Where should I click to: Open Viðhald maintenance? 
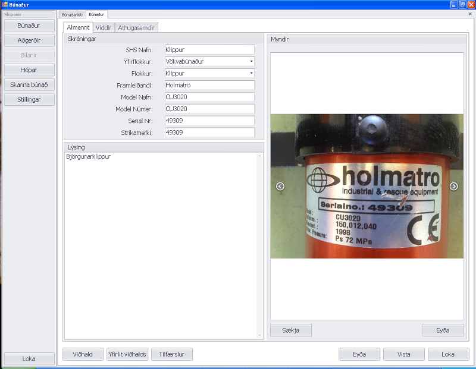point(83,354)
